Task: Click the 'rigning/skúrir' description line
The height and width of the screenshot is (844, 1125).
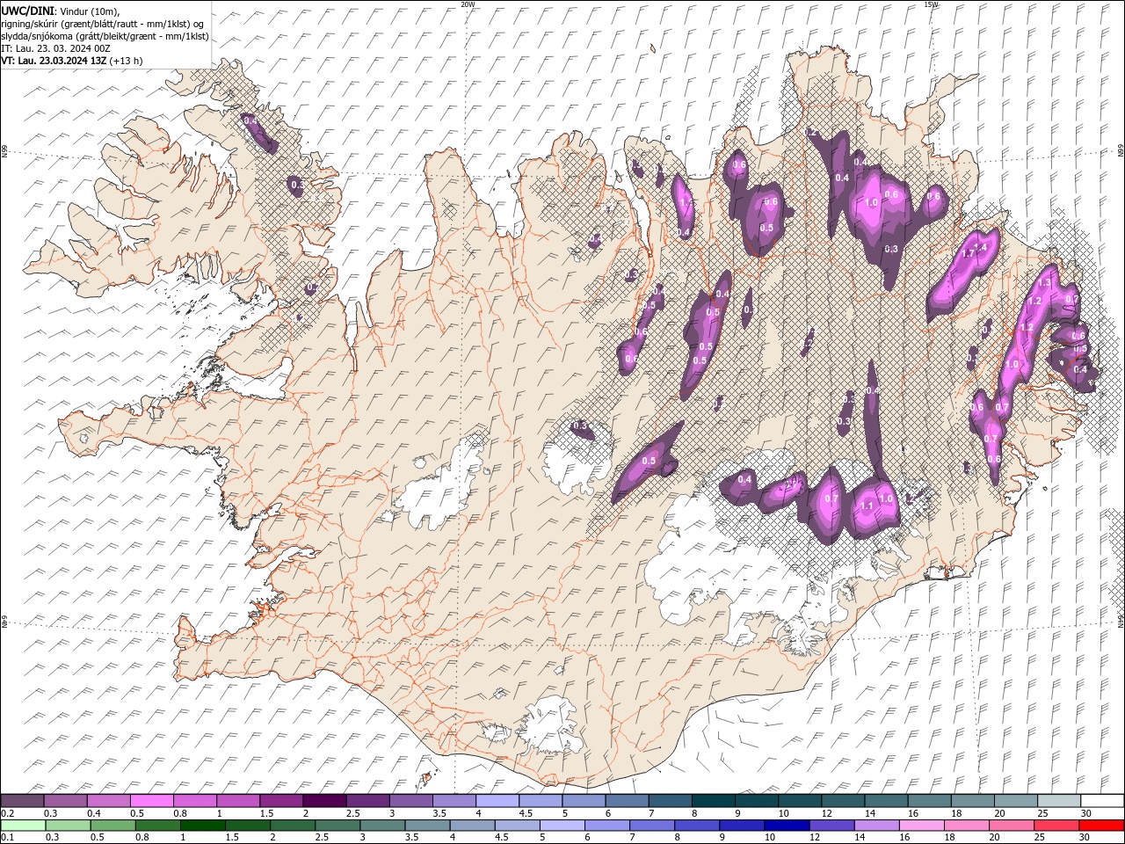Action: [103, 24]
